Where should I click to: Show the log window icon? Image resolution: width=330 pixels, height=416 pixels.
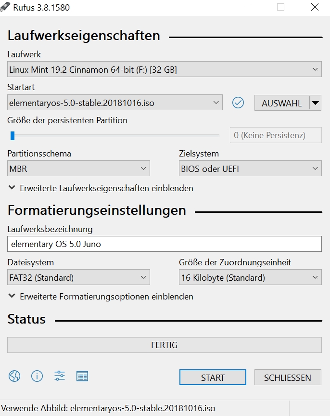pyautogui.click(x=82, y=376)
